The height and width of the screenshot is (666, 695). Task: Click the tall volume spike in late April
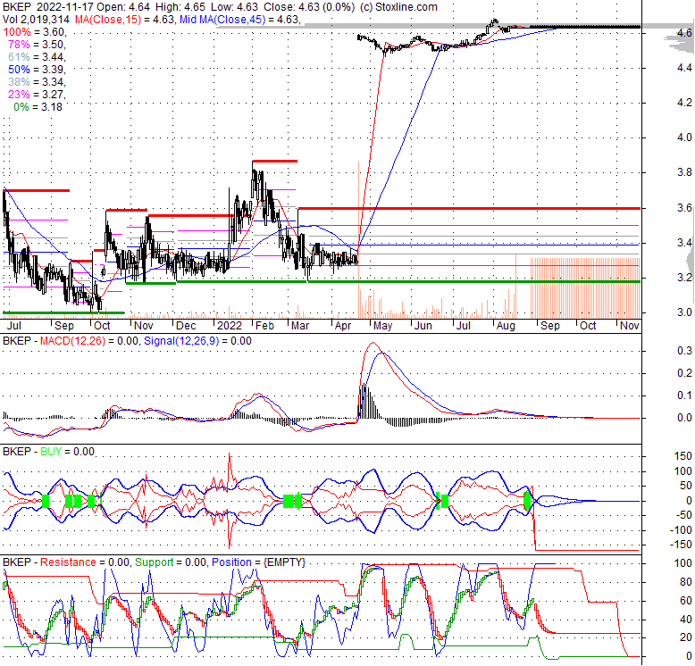(x=358, y=239)
